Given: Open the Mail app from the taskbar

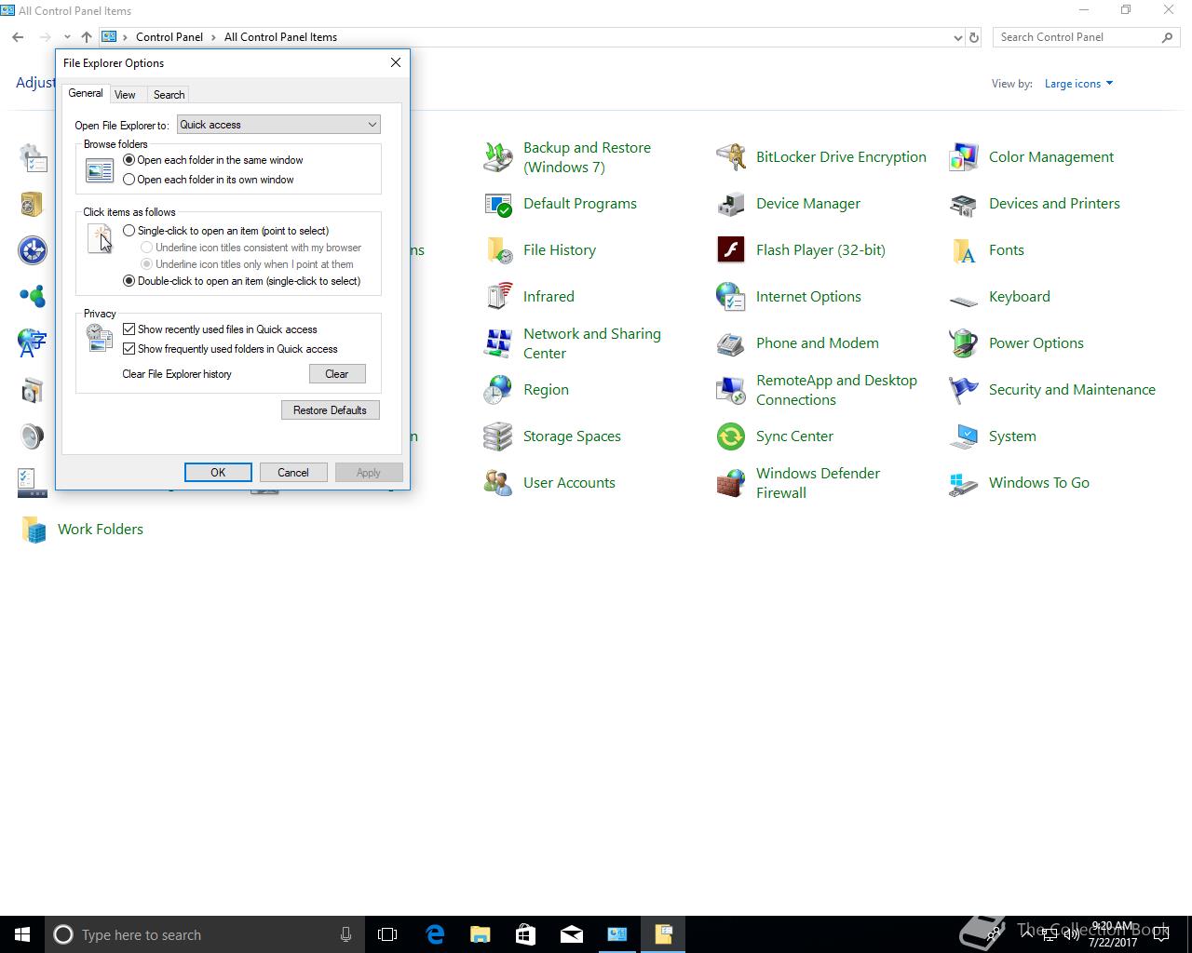Looking at the screenshot, I should (x=572, y=934).
